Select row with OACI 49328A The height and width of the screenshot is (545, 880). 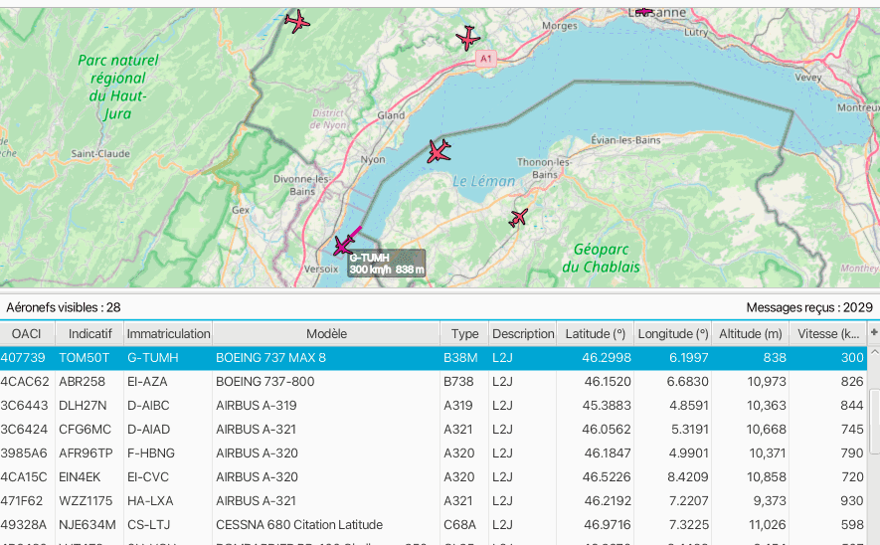[434, 525]
